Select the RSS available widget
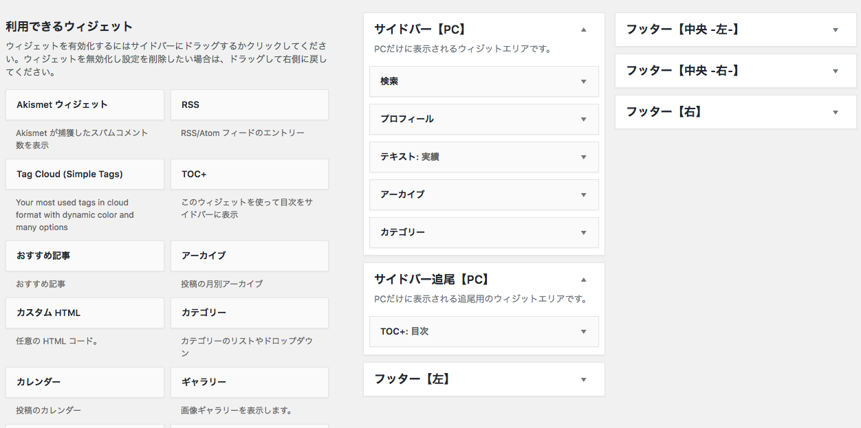 [x=250, y=104]
